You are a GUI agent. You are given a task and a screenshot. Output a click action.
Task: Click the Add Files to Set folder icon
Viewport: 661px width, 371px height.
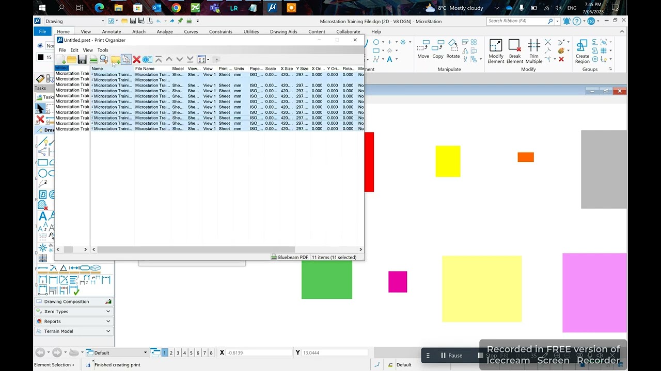tap(115, 60)
